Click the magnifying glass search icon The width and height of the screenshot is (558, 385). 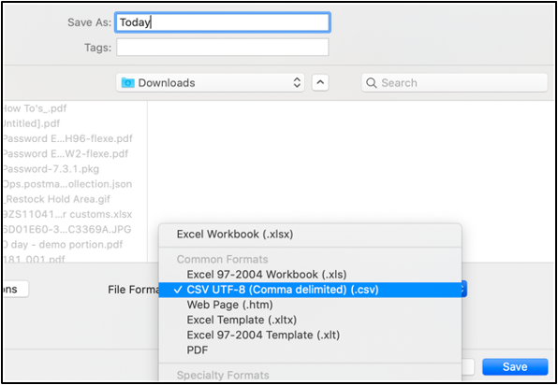point(371,83)
